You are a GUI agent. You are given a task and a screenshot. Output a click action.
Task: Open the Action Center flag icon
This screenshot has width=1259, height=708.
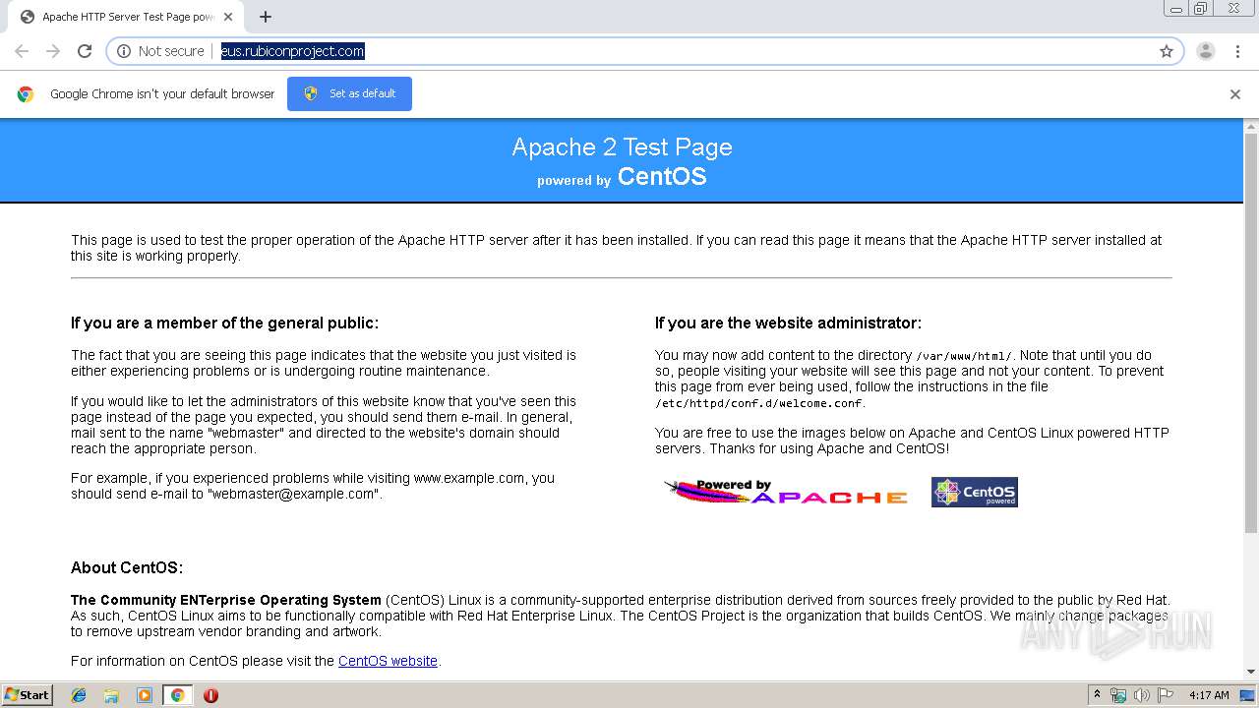[x=1165, y=695]
